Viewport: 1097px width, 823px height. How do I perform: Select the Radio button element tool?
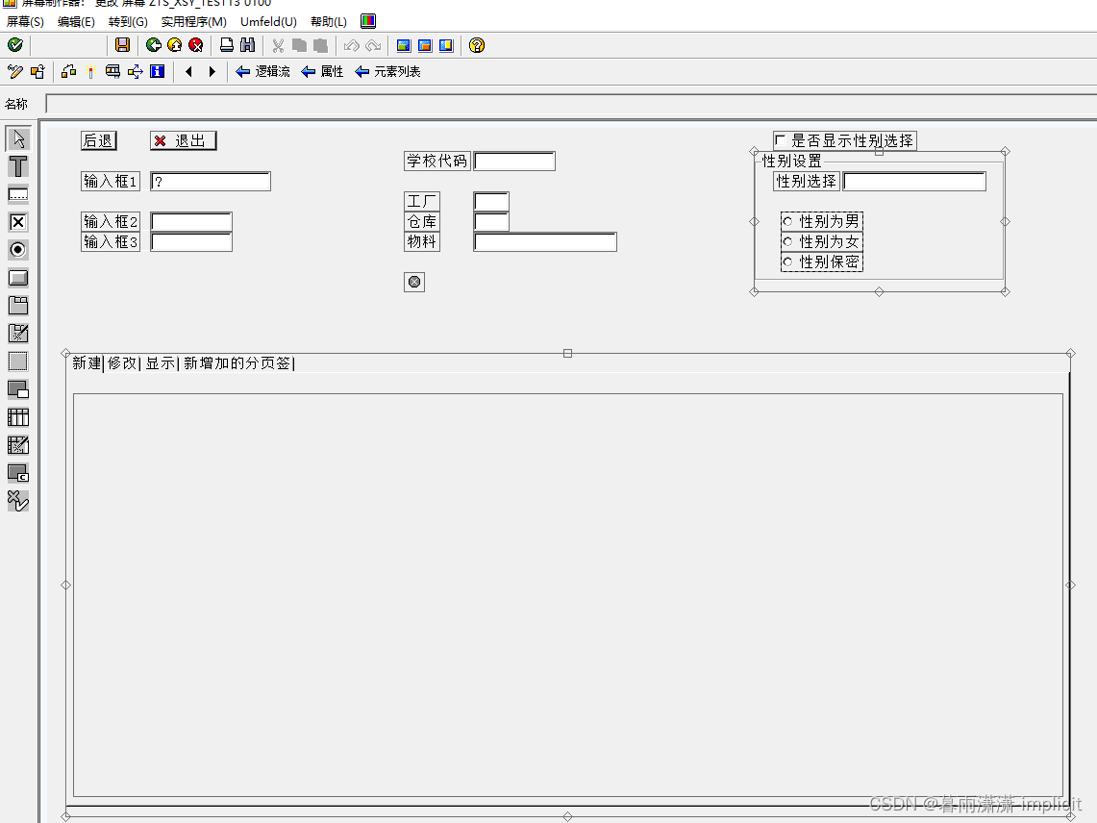coord(17,249)
